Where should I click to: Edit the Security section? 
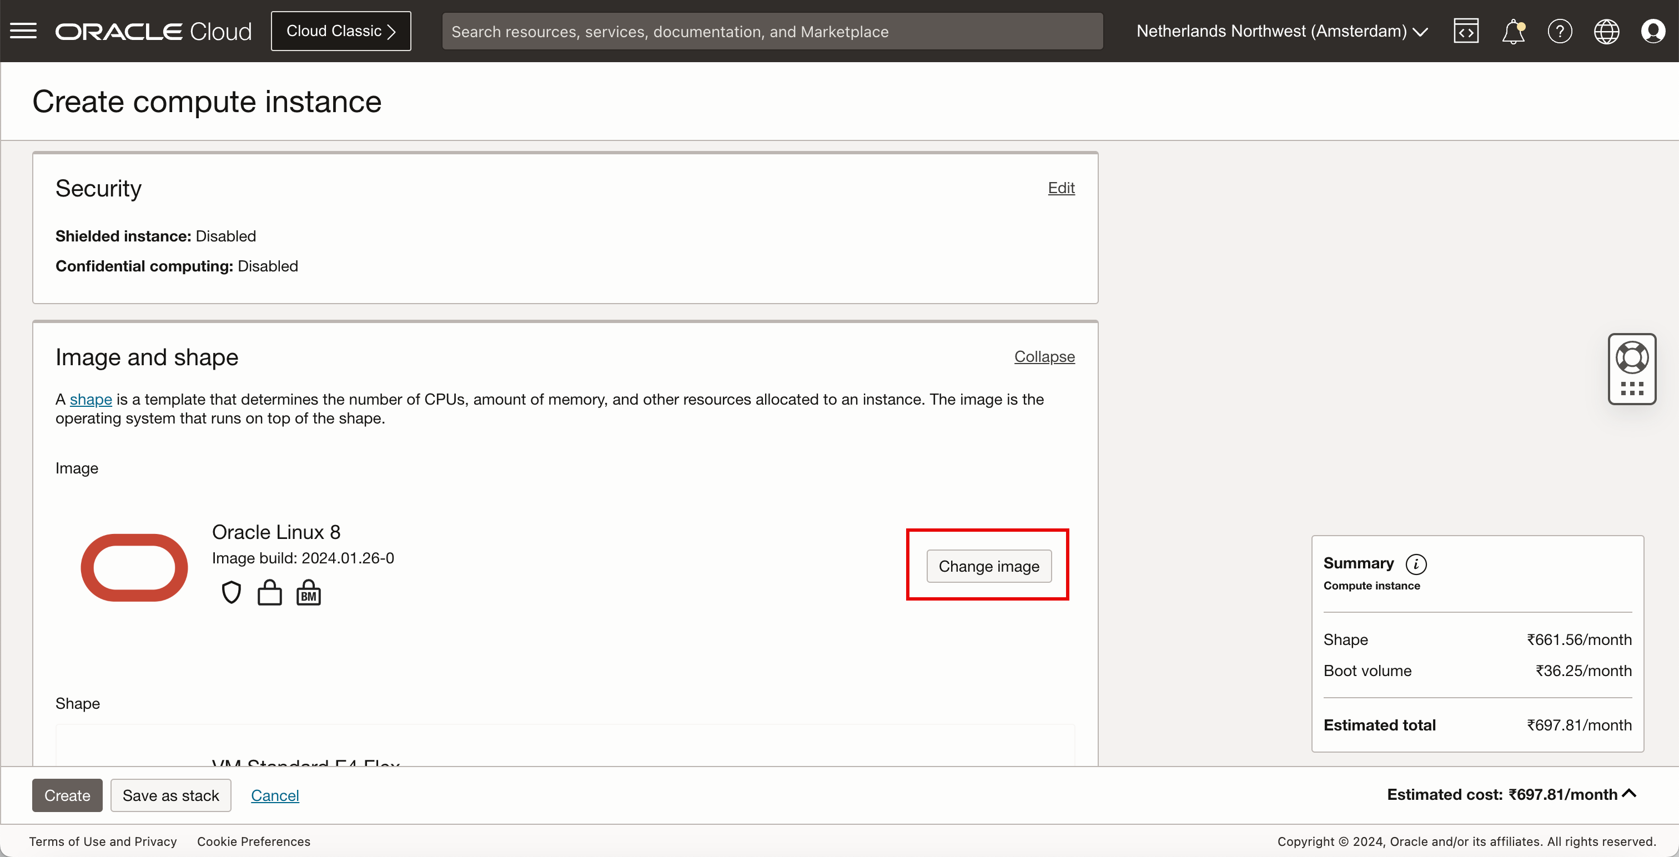click(x=1061, y=188)
